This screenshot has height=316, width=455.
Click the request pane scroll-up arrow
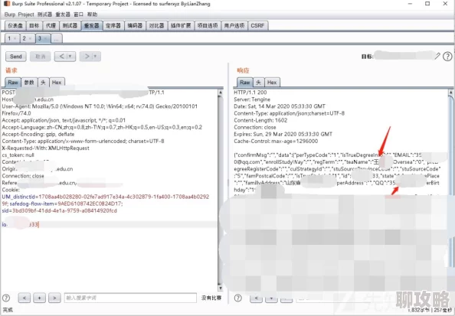coord(221,93)
